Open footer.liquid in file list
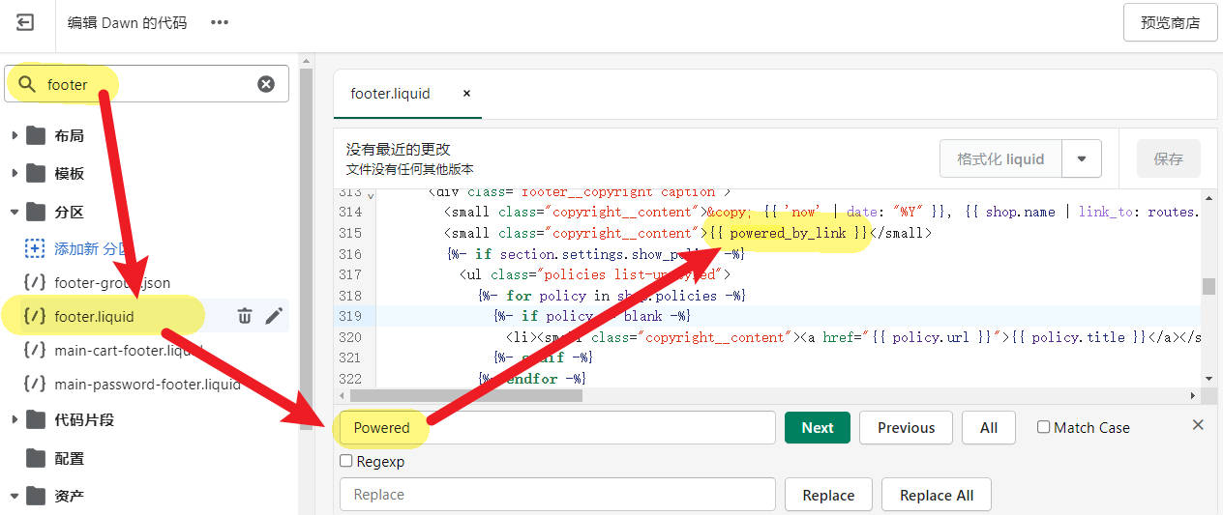The height and width of the screenshot is (515, 1223). pos(94,316)
